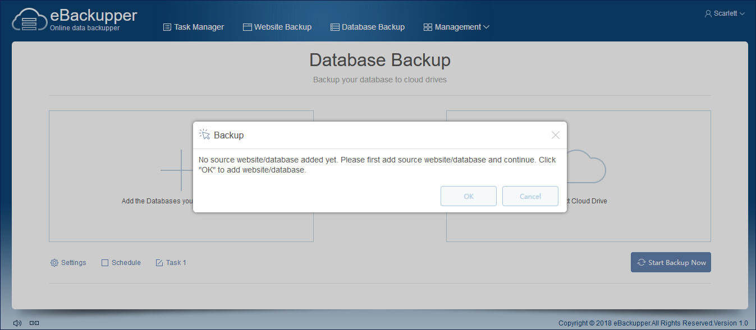Start Backup Now

tap(671, 262)
